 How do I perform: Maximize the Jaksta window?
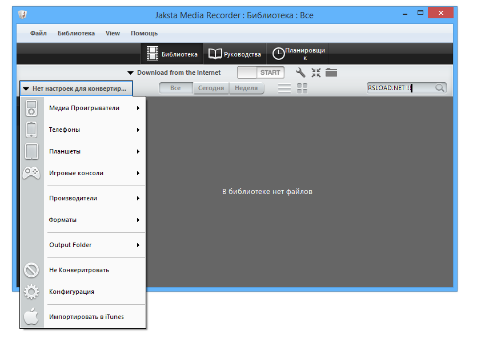420,13
